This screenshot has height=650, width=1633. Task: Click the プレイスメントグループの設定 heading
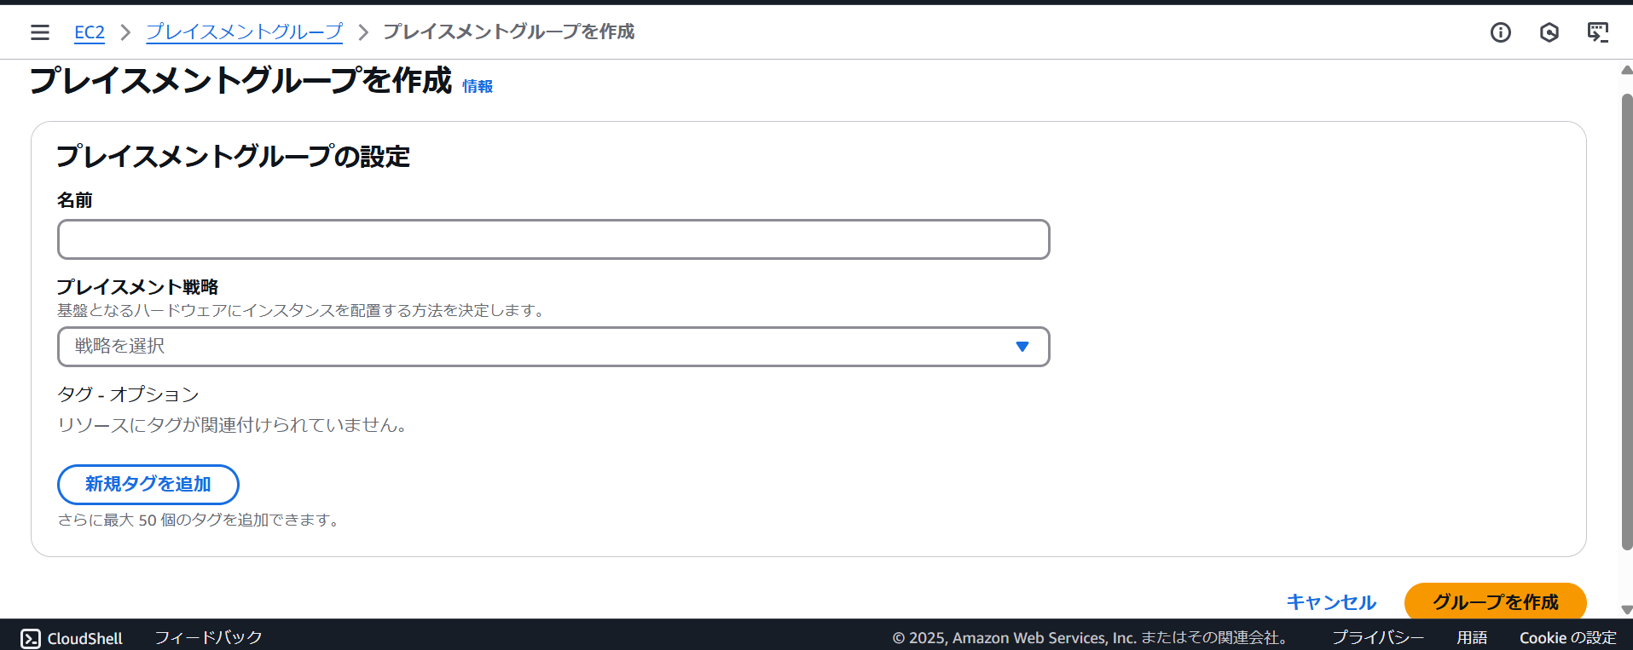click(x=234, y=157)
